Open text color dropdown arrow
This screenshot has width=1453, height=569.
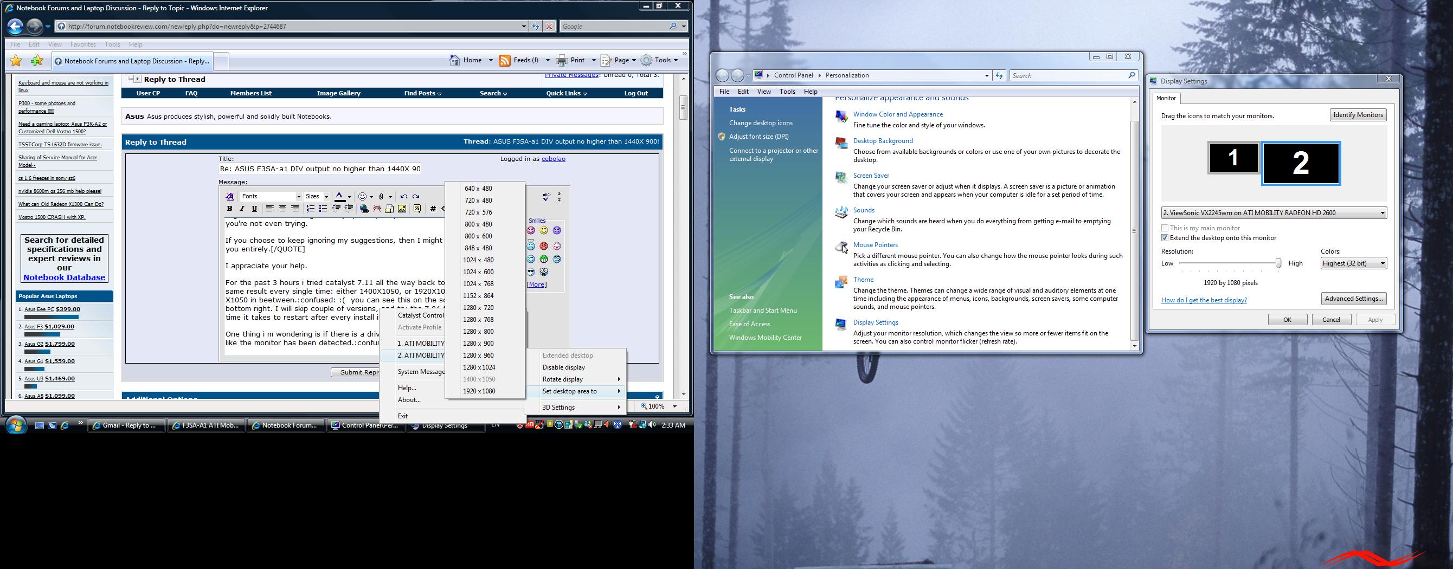click(x=350, y=197)
